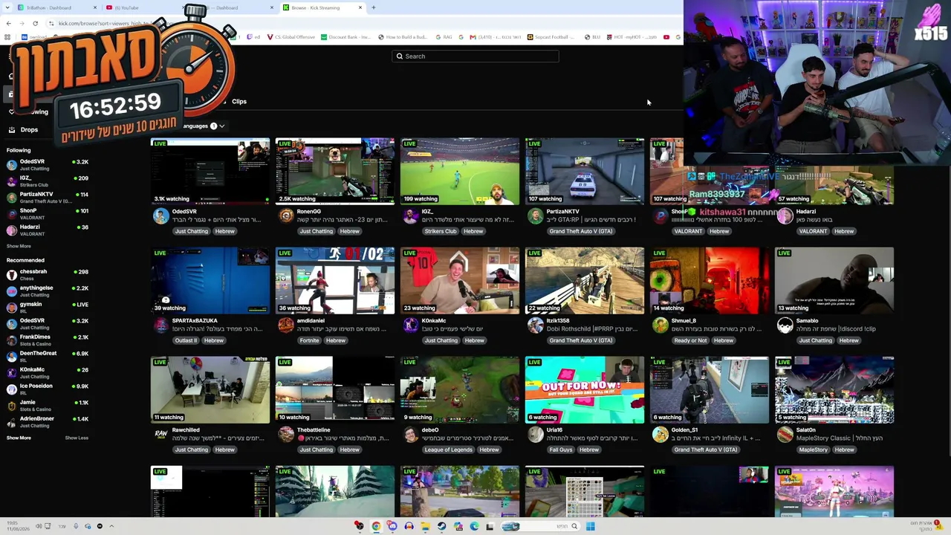Open Microsoft Edge from the taskbar
Screen dimensions: 951x535
pos(474,527)
